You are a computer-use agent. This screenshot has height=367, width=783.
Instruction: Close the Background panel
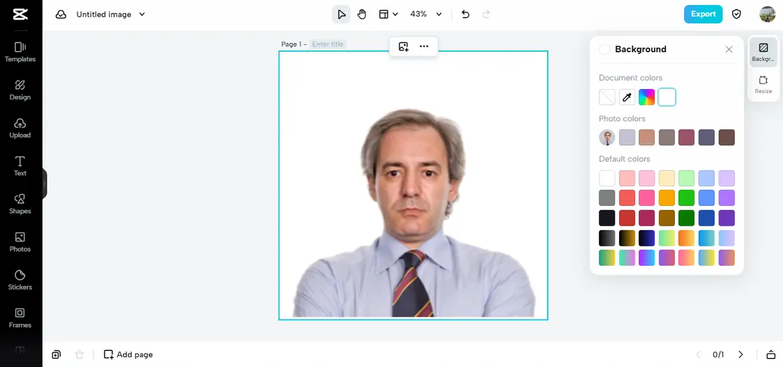tap(729, 49)
